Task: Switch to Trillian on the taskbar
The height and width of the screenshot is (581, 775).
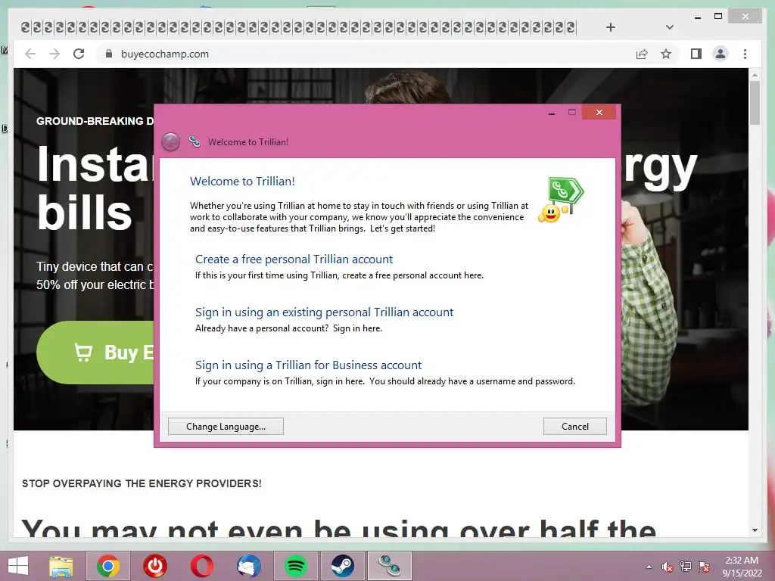Action: tap(390, 566)
